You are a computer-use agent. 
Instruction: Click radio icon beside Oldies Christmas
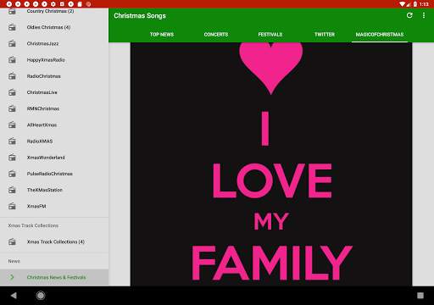pos(12,27)
